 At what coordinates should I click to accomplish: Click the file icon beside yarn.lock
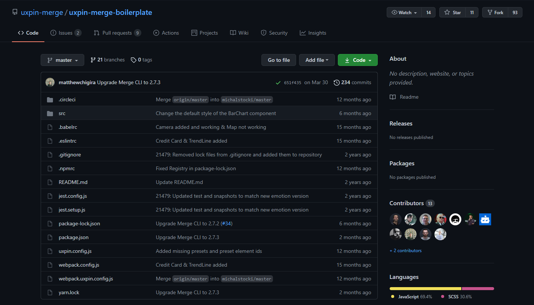pos(50,292)
